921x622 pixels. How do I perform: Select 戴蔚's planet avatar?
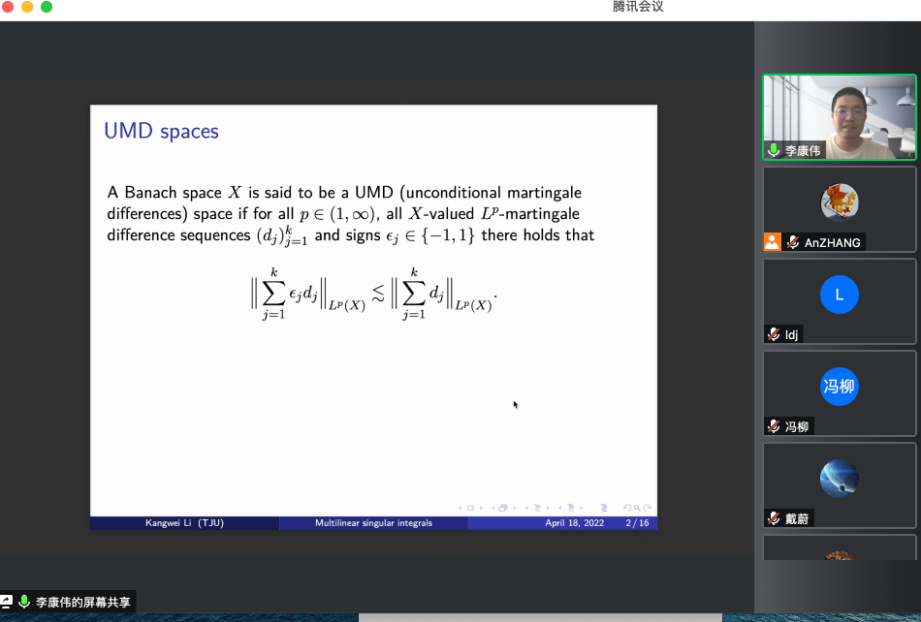(x=839, y=479)
